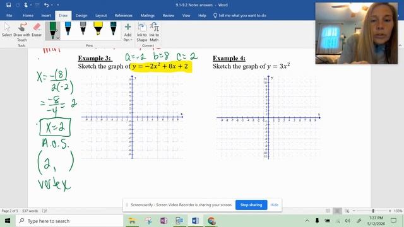Click the Undo arrow in Quick Access Toolbar
The image size is (404, 227).
[46, 5]
